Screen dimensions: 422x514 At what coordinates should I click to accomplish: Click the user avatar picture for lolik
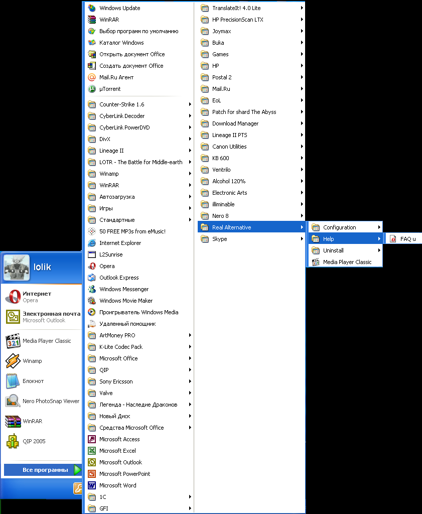pyautogui.click(x=17, y=268)
